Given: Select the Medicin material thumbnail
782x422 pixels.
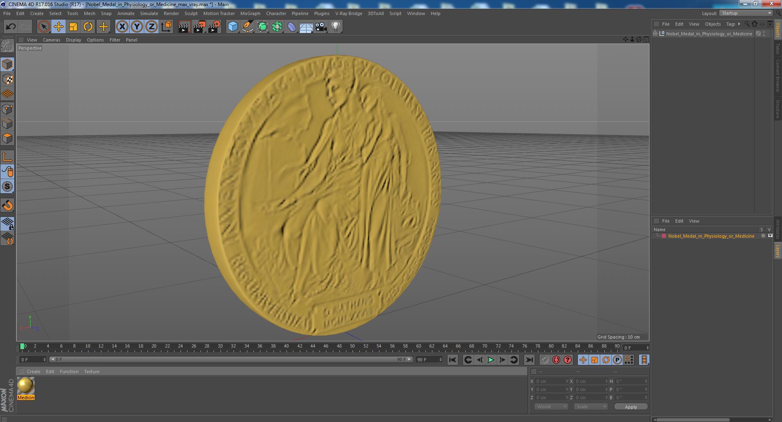Looking at the screenshot, I should click(x=26, y=386).
